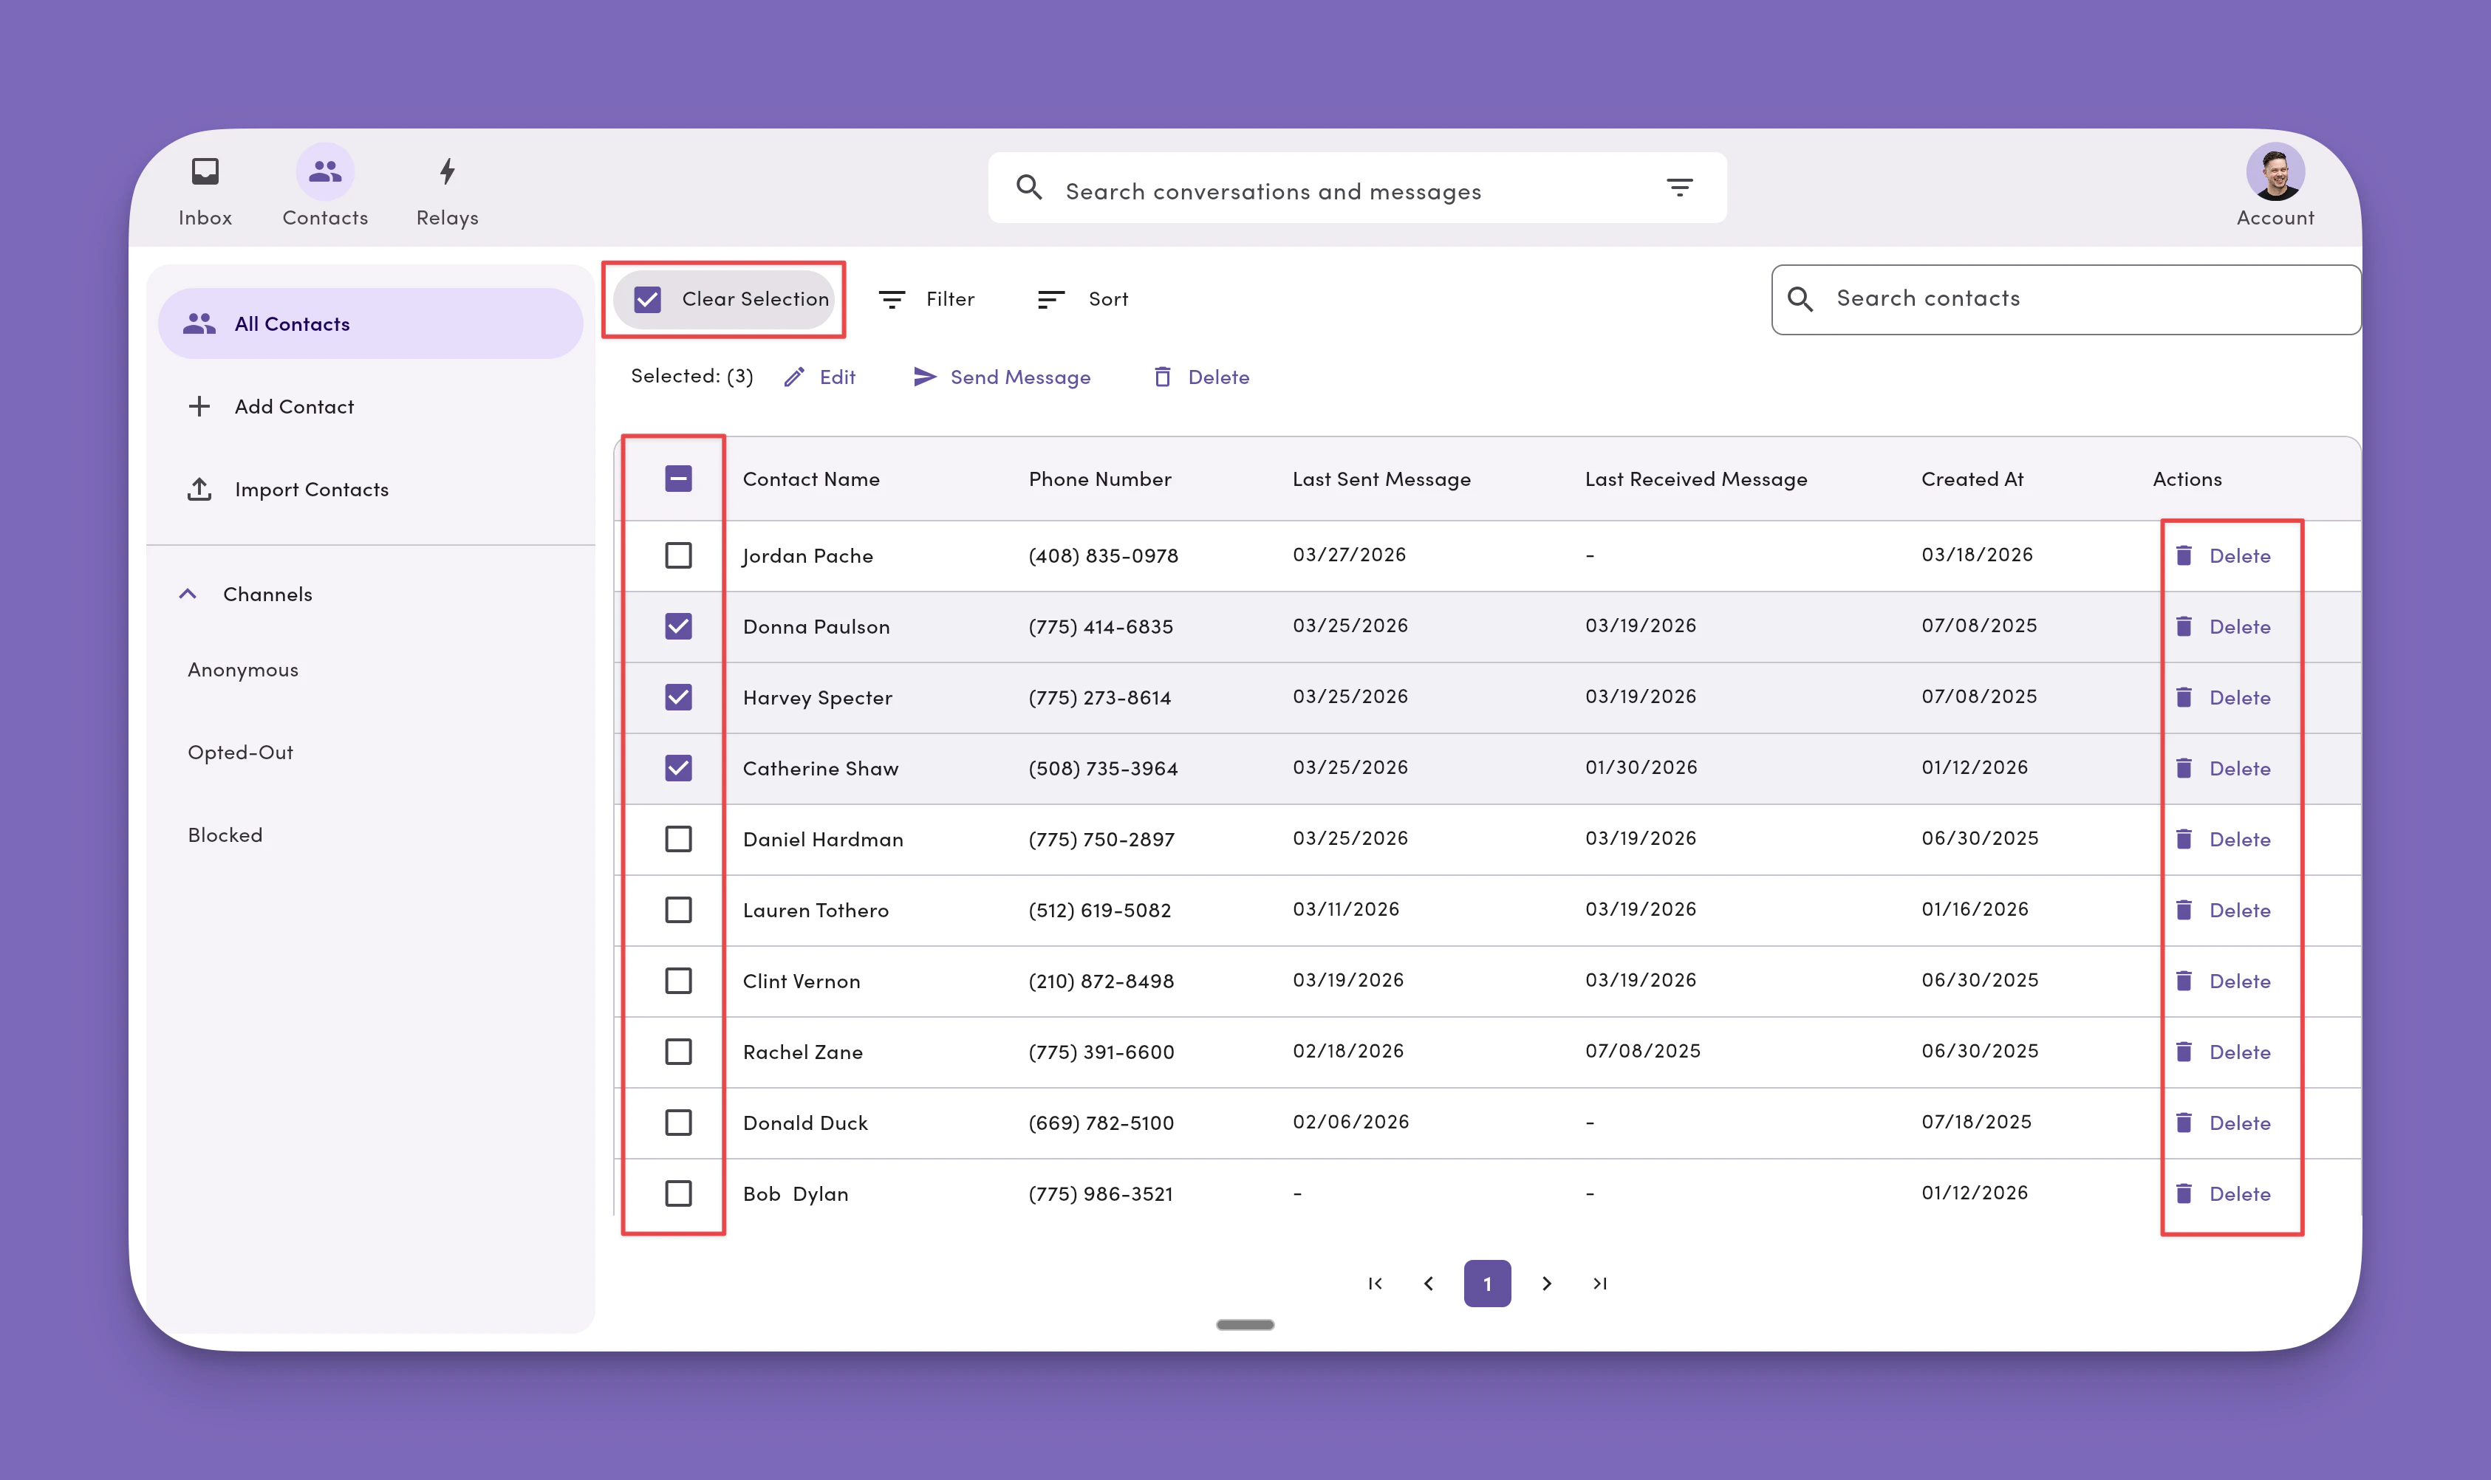Image resolution: width=2491 pixels, height=1480 pixels.
Task: Click the search filter options icon
Action: (x=1679, y=188)
